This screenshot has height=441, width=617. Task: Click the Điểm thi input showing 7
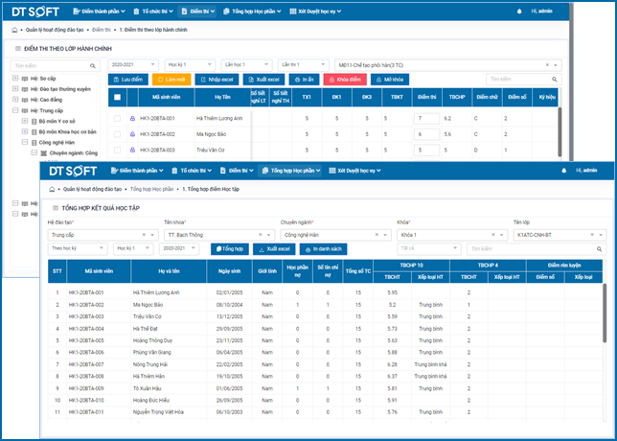pos(427,118)
